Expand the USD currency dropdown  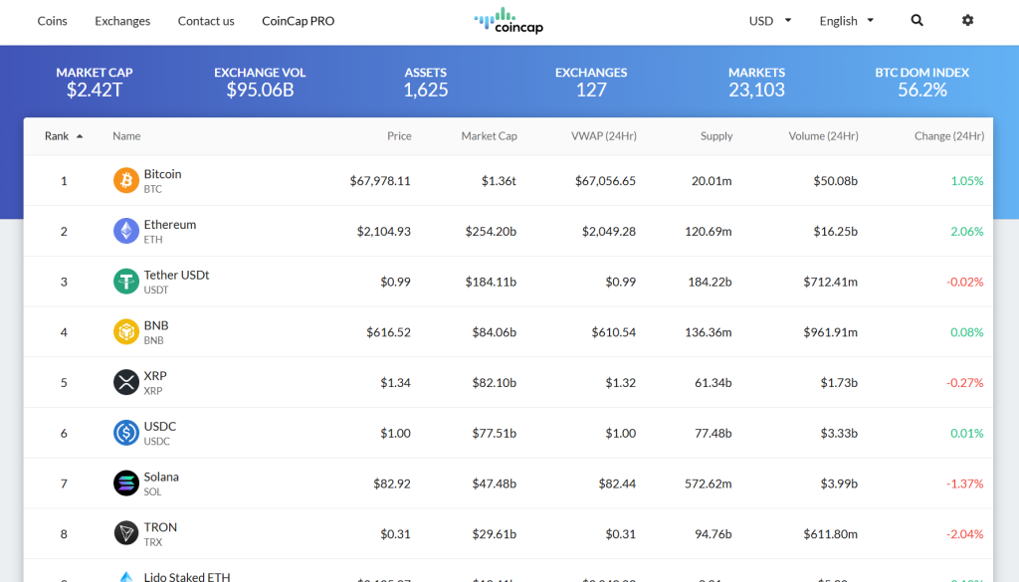[770, 21]
